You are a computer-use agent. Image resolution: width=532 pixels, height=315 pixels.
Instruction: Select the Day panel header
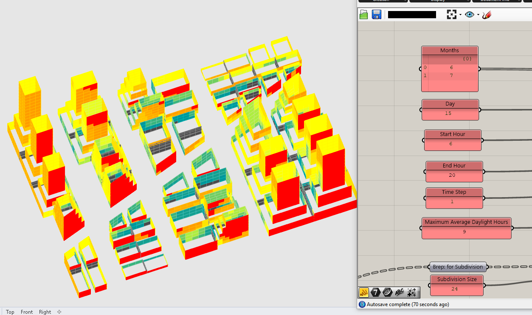click(450, 104)
